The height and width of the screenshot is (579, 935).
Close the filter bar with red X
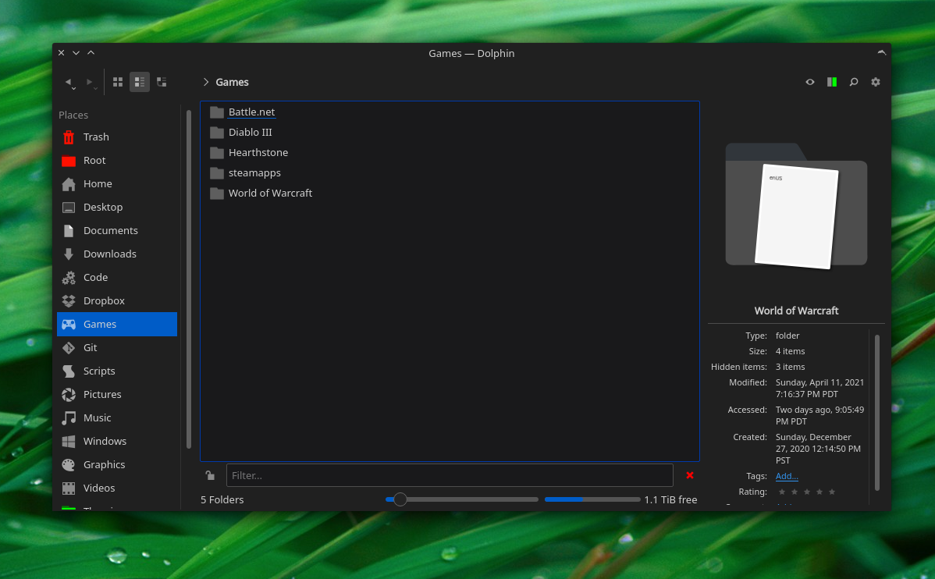(x=690, y=475)
